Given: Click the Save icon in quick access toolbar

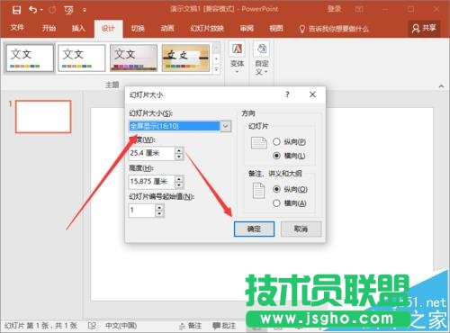Looking at the screenshot, I should pyautogui.click(x=16, y=10).
